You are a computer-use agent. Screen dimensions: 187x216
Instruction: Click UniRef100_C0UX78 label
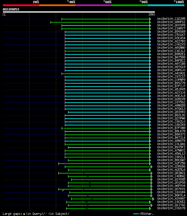pyautogui.click(x=171, y=208)
